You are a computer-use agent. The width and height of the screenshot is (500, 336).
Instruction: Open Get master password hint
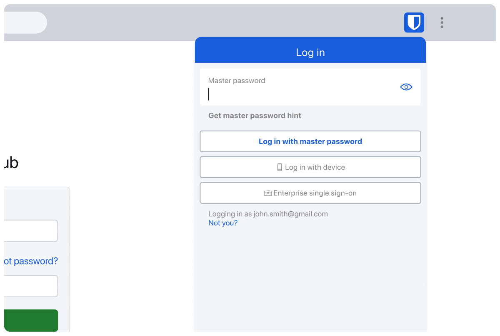255,115
